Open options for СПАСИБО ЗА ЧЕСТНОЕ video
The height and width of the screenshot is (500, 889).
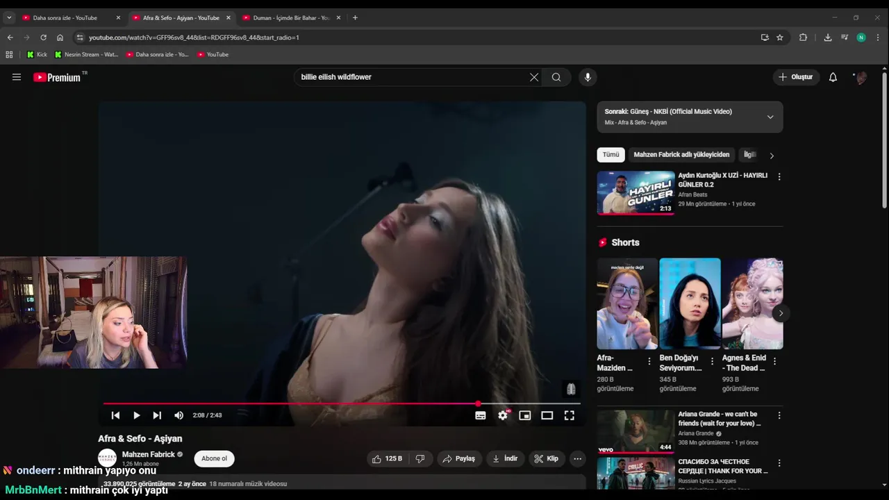pos(779,462)
